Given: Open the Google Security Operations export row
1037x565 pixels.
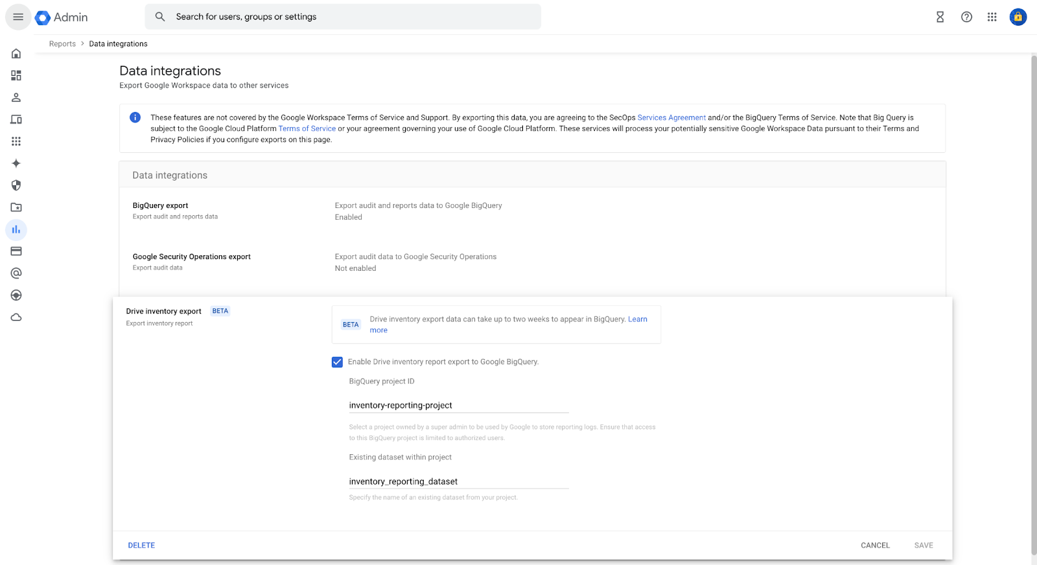Looking at the screenshot, I should 532,262.
